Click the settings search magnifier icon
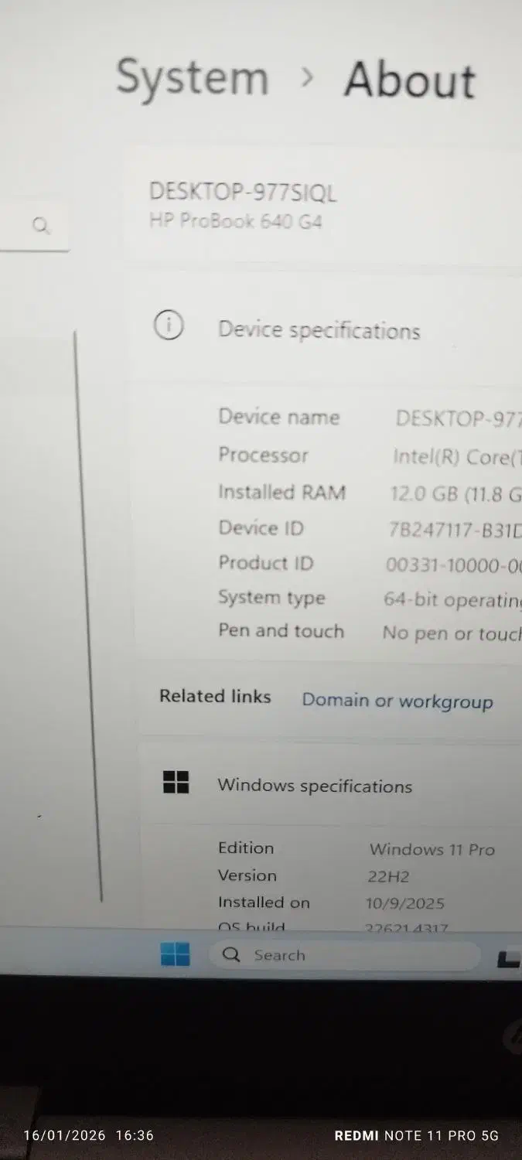The height and width of the screenshot is (1160, 522). pos(41,226)
